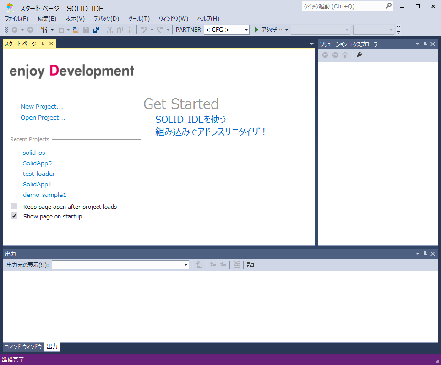Click the green Attach start arrow
441x365 pixels.
(256, 30)
